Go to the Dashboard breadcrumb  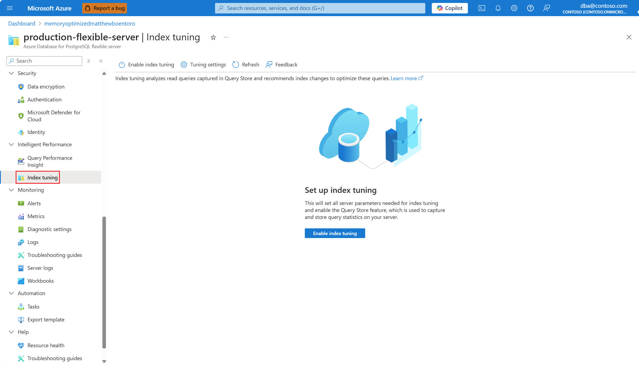(x=22, y=23)
